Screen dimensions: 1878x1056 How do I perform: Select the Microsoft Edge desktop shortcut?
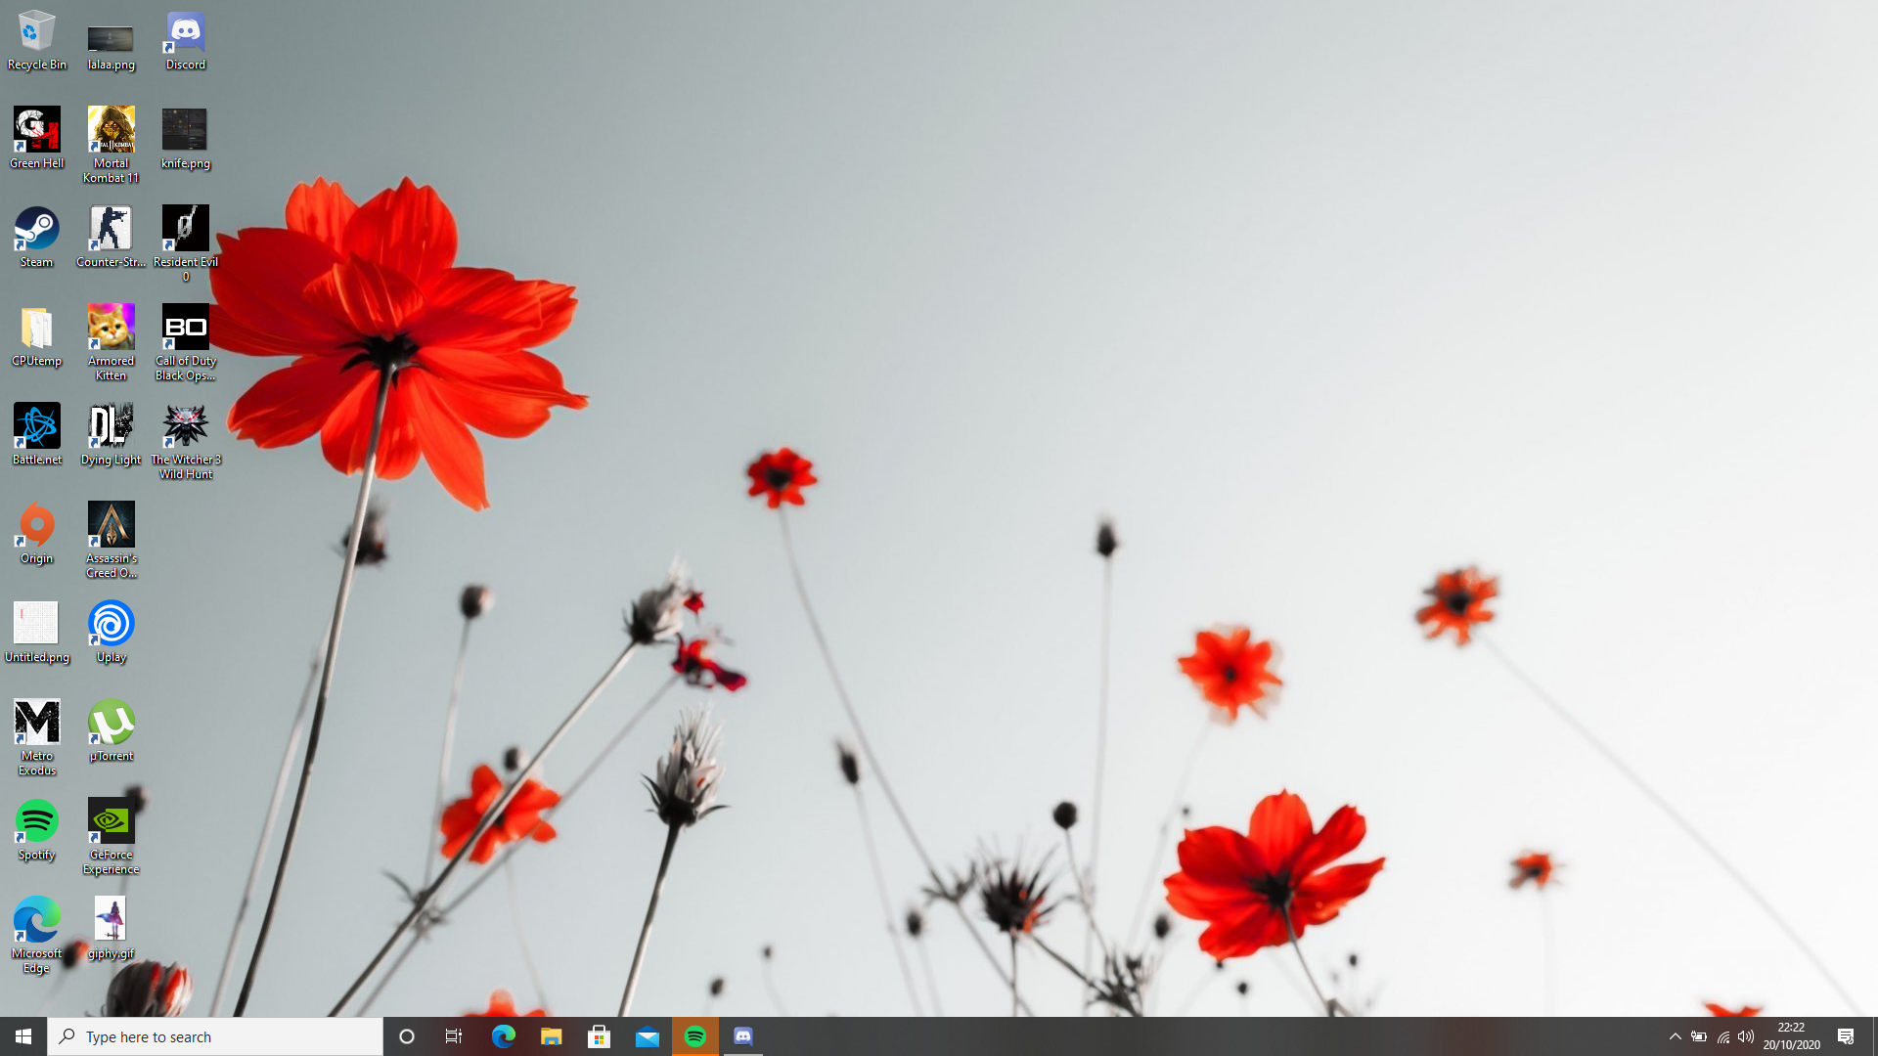click(37, 935)
